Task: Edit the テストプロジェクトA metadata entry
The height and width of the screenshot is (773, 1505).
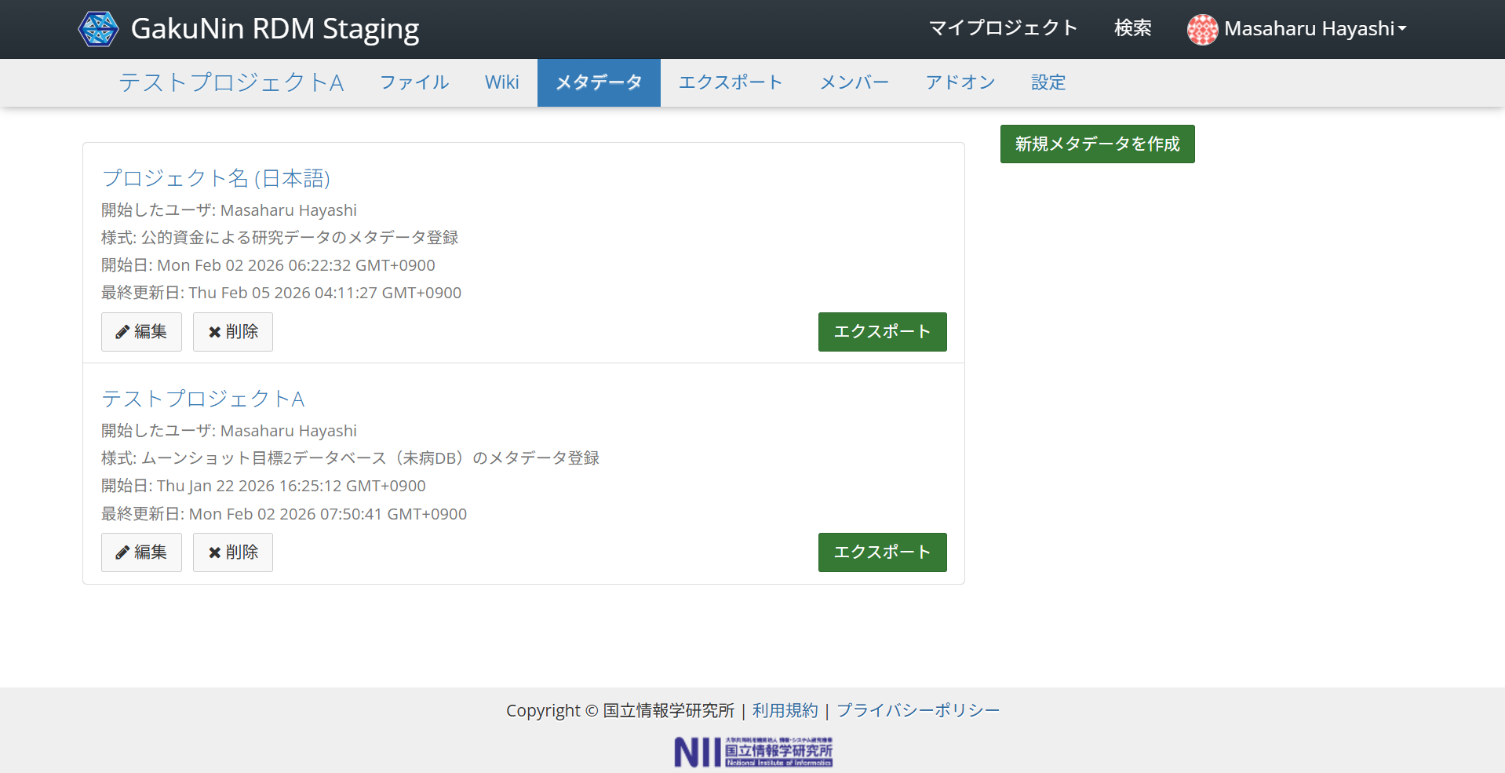Action: tap(141, 552)
